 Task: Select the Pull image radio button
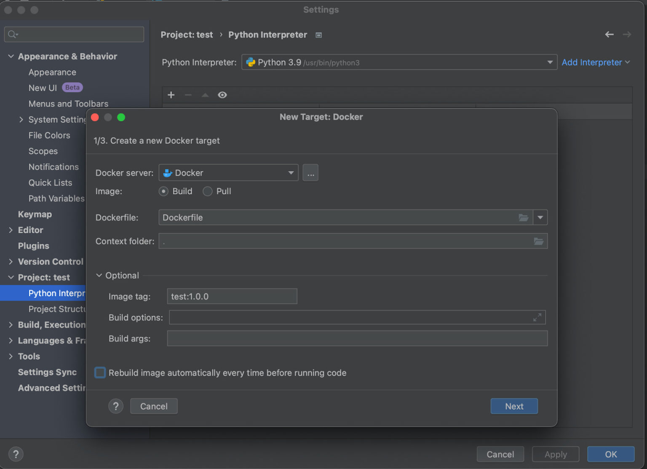pyautogui.click(x=207, y=191)
